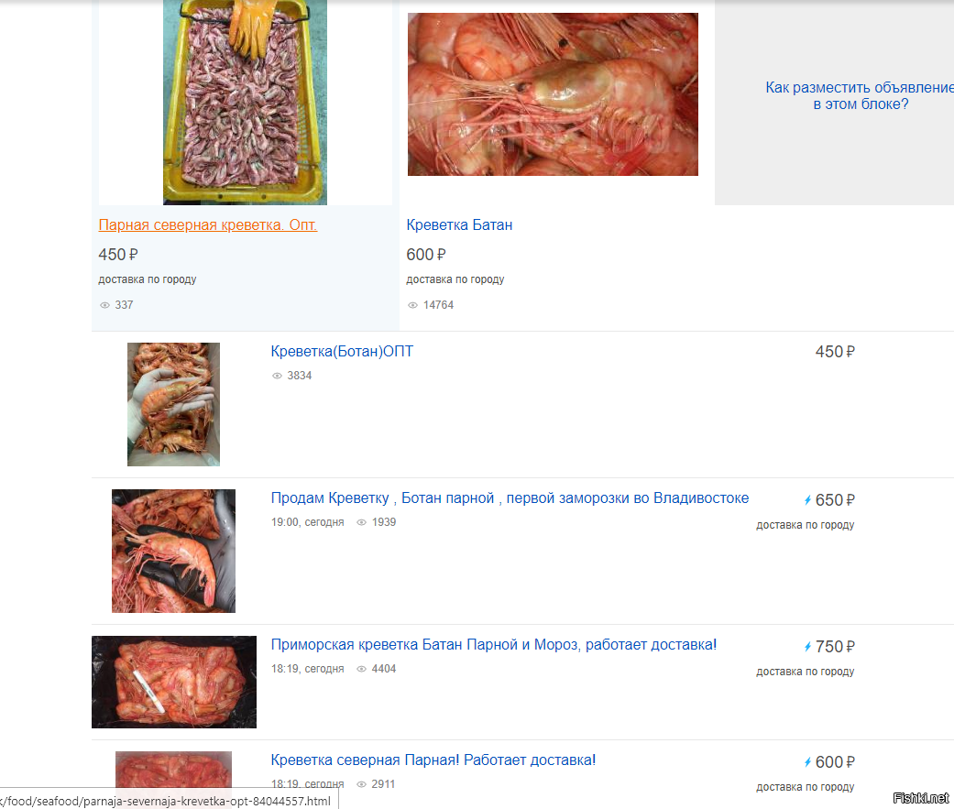Viewport: 954px width, 809px height.
Task: Click the large Креветка Батан shrimp close-up photo
Action: [553, 94]
